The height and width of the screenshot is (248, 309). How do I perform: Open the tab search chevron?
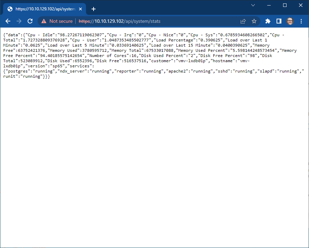coord(253,5)
